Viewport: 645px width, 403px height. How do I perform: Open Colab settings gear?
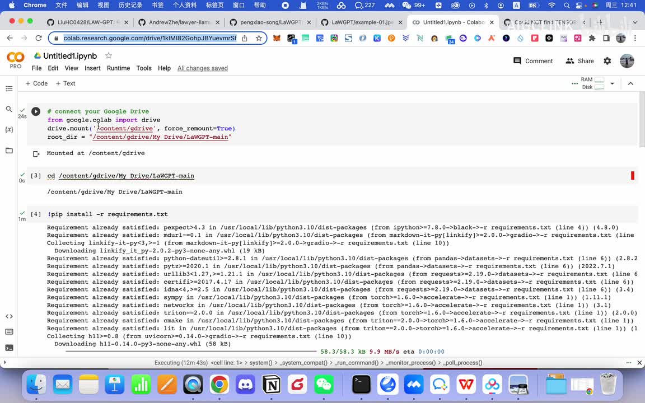click(607, 61)
